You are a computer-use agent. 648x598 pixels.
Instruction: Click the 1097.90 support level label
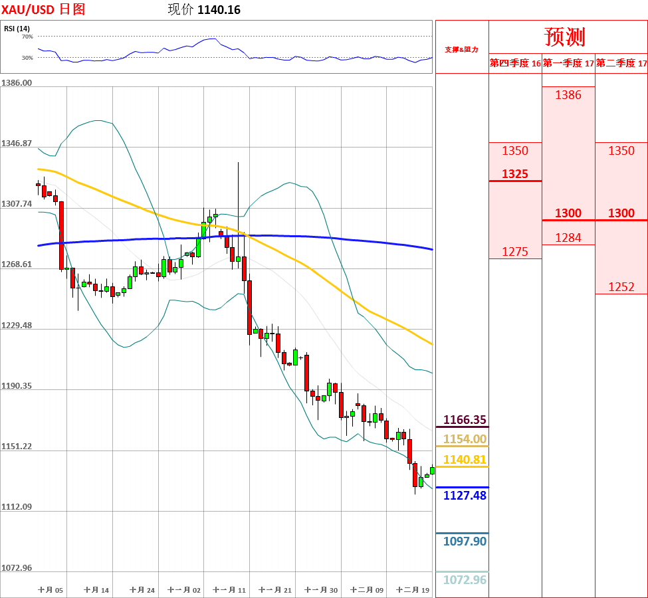(x=465, y=541)
